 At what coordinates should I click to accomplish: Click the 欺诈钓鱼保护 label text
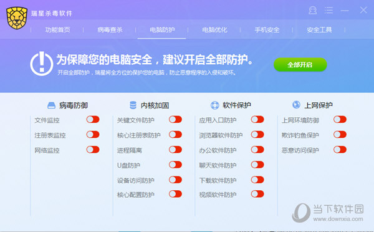pos(300,135)
